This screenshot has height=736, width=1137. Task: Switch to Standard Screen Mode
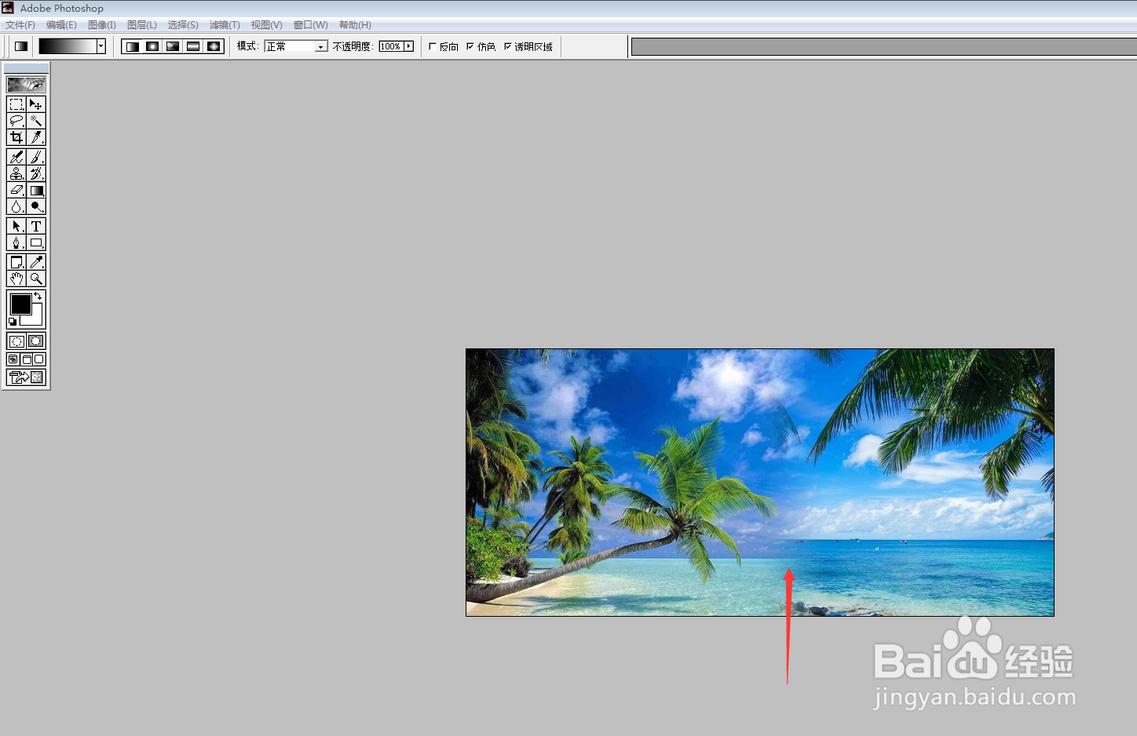(x=13, y=359)
